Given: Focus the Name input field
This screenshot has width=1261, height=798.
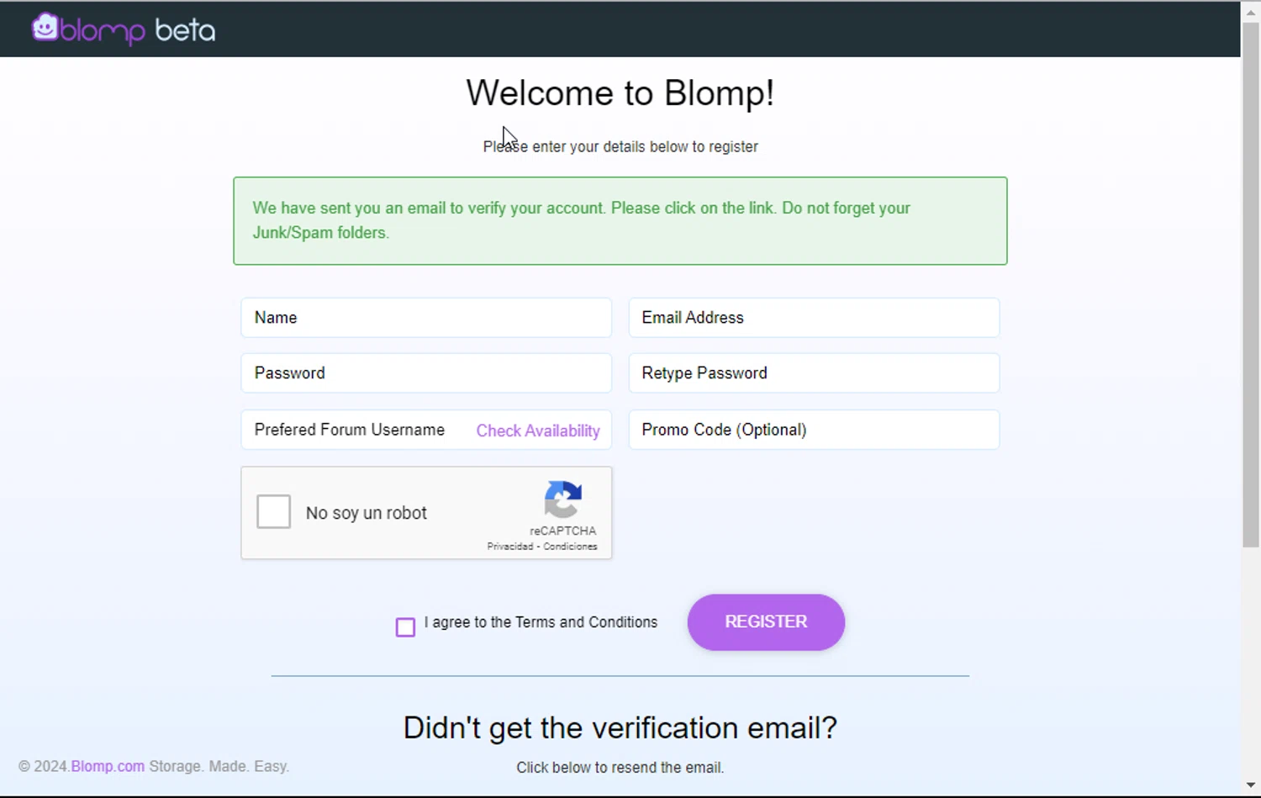Looking at the screenshot, I should [x=426, y=318].
